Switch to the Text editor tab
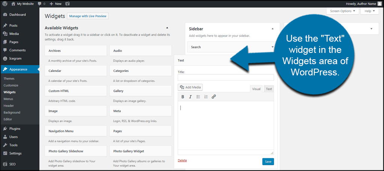Screen dimensions: 384x171 coord(269,89)
